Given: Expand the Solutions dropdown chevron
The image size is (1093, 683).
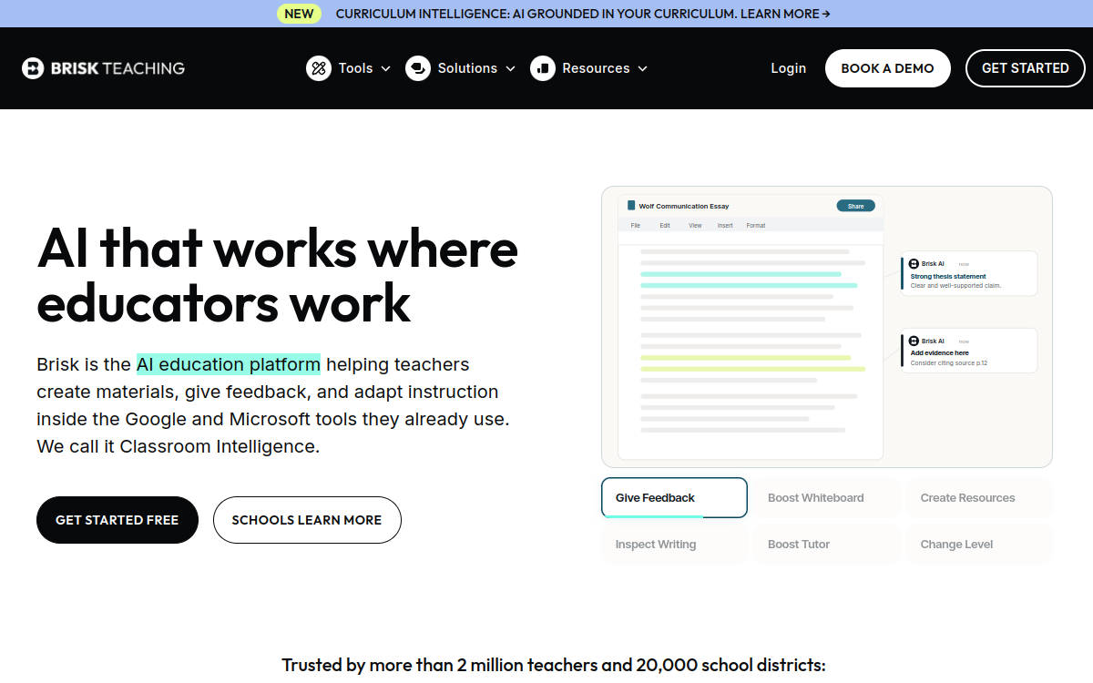Looking at the screenshot, I should tap(510, 68).
